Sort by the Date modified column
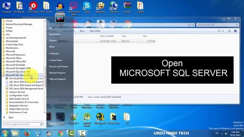This screenshot has height=137, width=244. [107, 36]
